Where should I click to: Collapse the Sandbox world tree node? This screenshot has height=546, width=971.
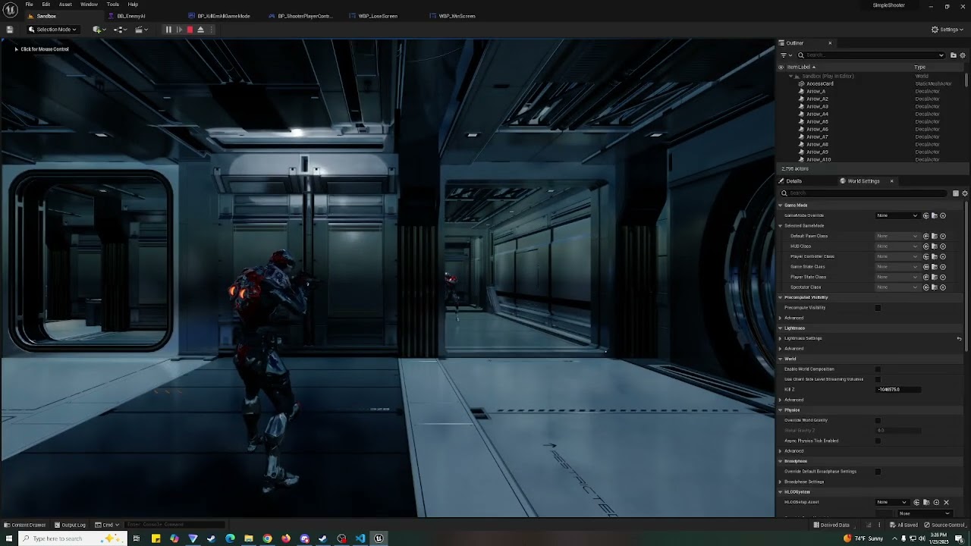(790, 76)
